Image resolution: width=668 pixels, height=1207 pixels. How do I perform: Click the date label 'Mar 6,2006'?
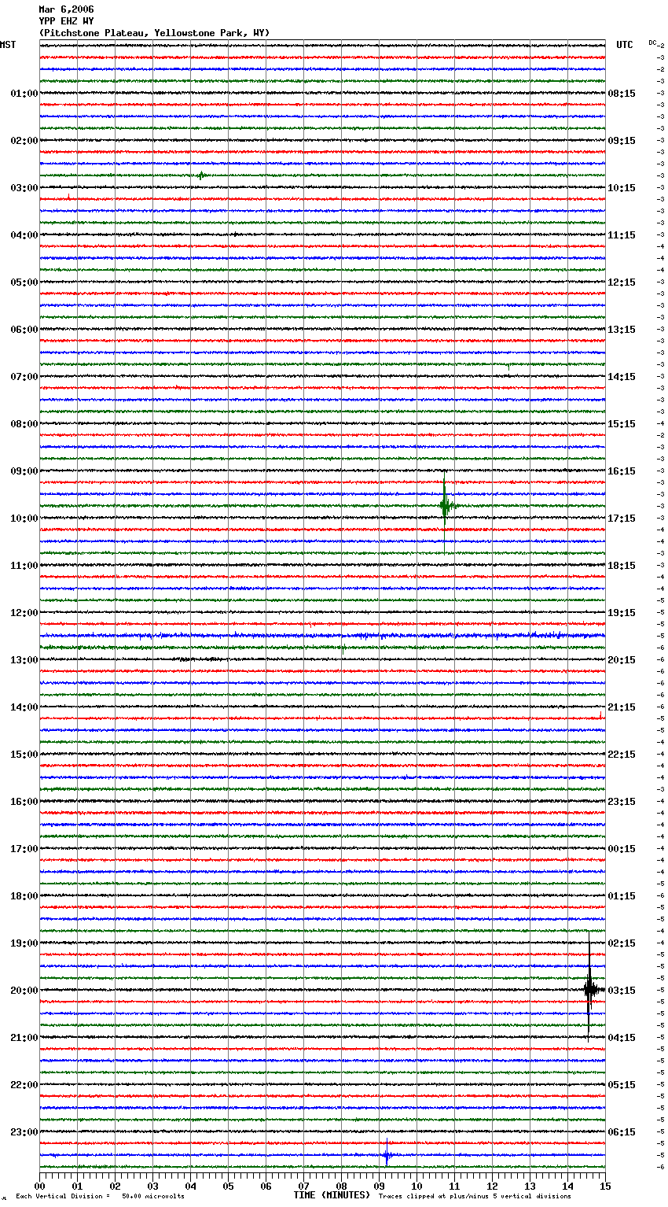click(x=66, y=9)
